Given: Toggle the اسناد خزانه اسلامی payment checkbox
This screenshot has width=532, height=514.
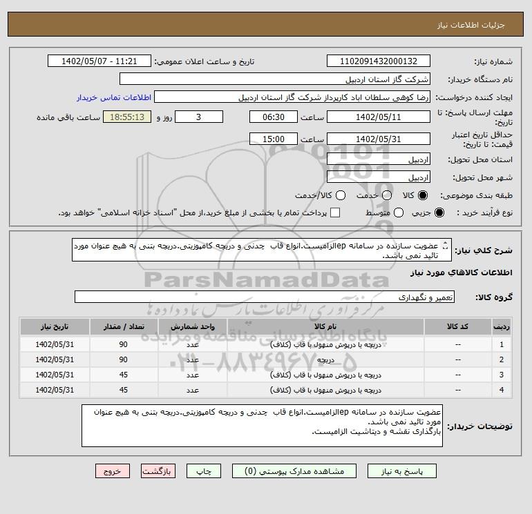Looking at the screenshot, I should pyautogui.click(x=335, y=212).
